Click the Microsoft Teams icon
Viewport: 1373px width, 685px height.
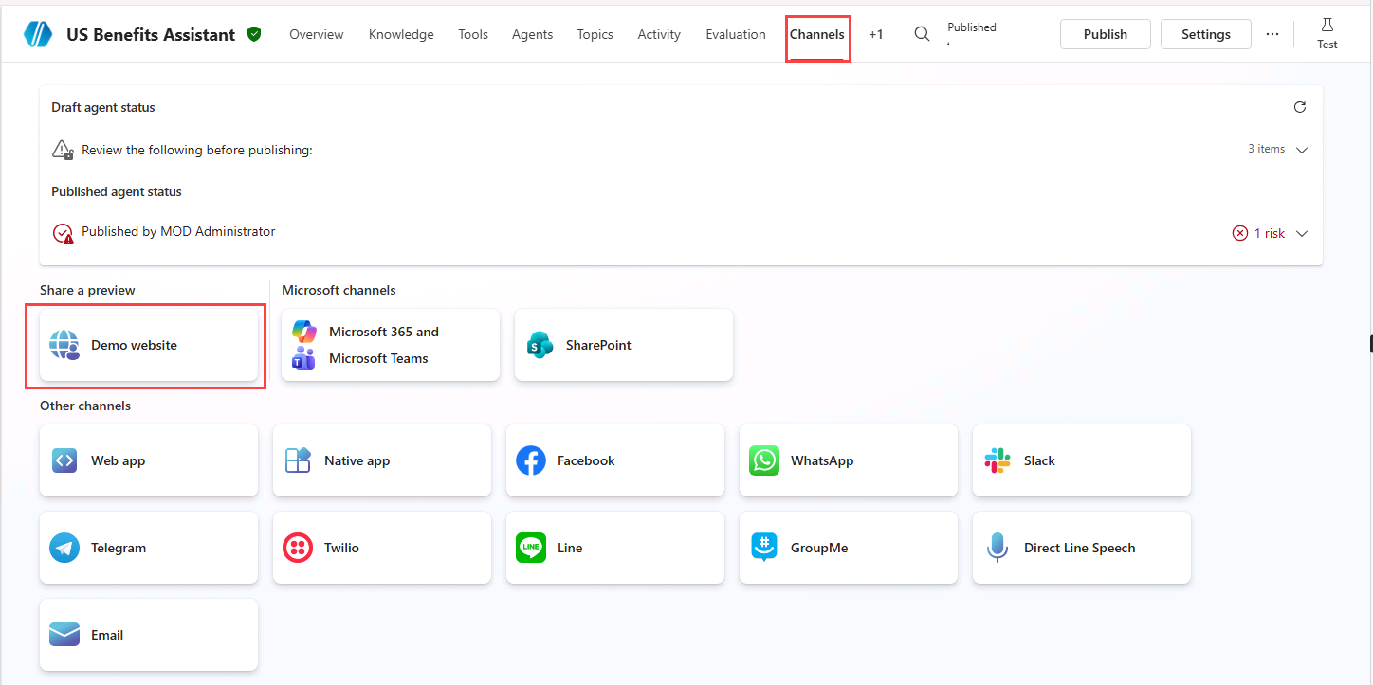click(303, 358)
